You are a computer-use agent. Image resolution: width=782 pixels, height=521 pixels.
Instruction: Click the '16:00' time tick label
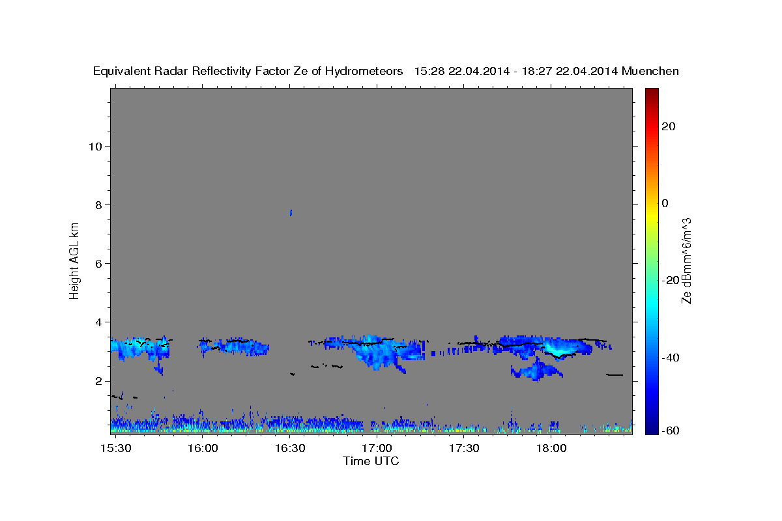point(203,449)
